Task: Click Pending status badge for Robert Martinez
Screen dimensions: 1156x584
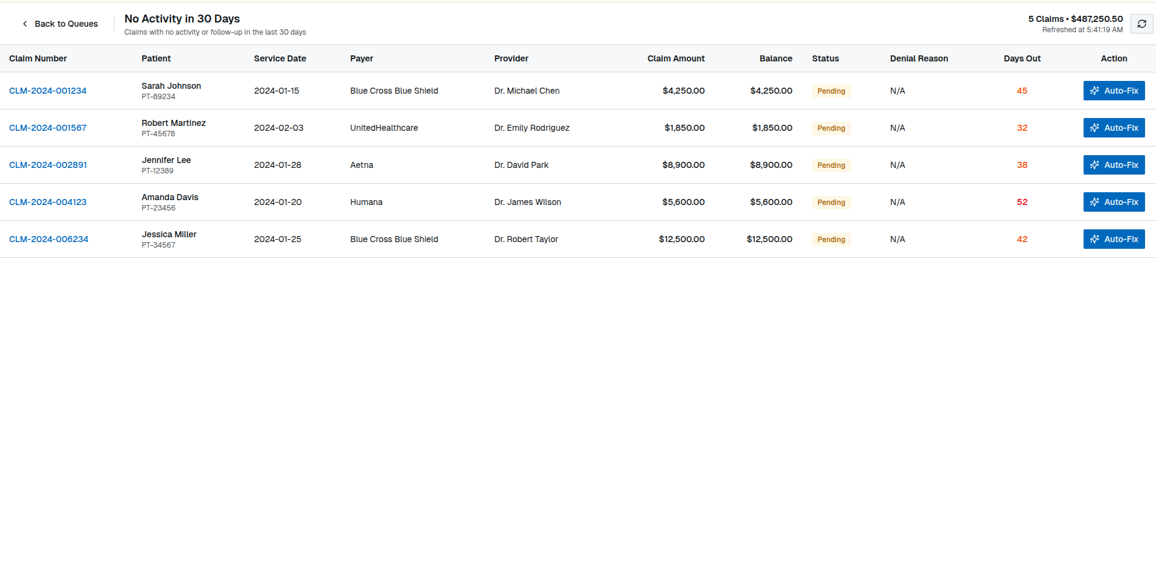Action: pyautogui.click(x=831, y=128)
